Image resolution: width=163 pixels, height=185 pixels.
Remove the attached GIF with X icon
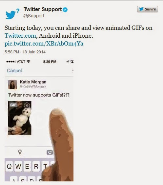pos(27,105)
